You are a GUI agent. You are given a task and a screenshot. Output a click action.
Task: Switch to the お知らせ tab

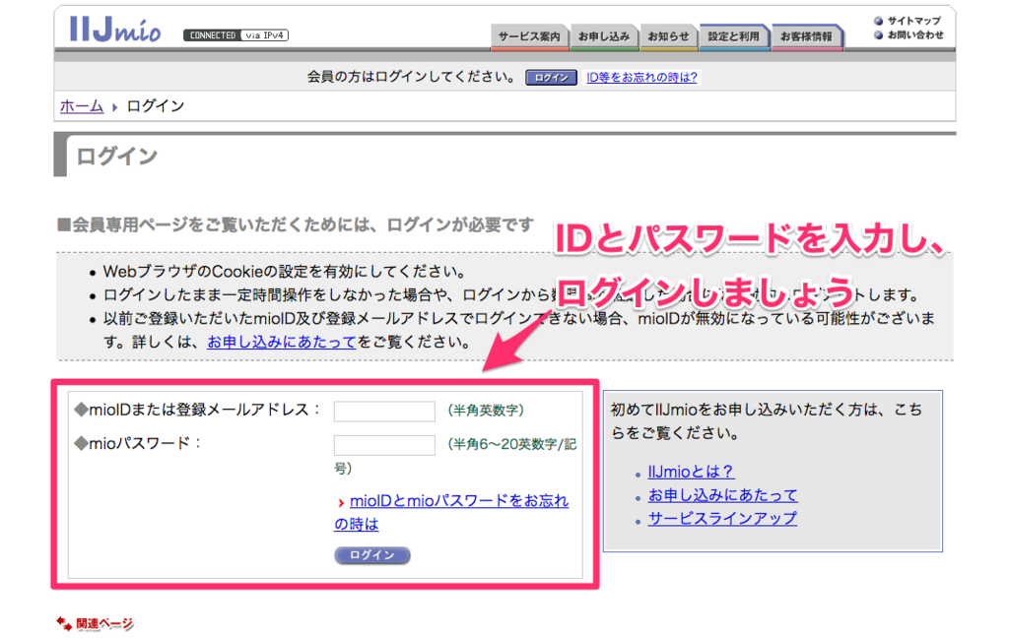point(668,37)
